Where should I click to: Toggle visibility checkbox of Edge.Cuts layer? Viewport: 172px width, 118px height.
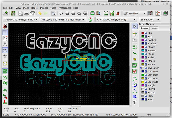146,82
